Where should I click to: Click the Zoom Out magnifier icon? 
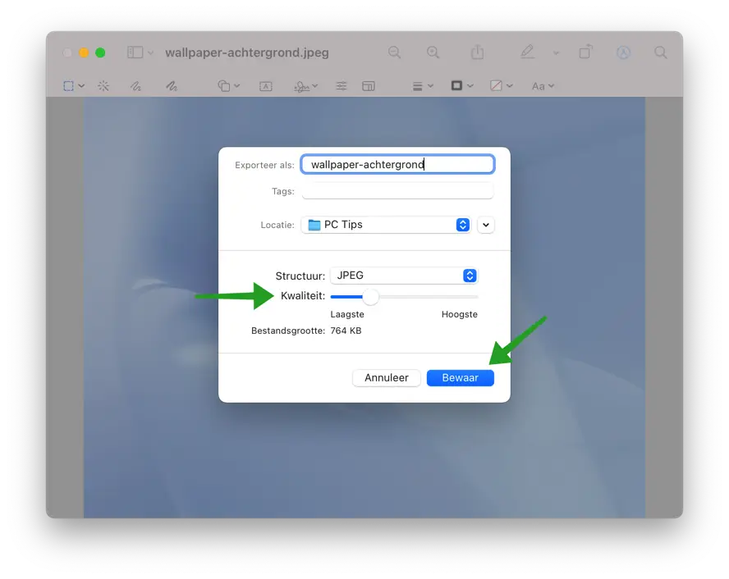click(394, 52)
